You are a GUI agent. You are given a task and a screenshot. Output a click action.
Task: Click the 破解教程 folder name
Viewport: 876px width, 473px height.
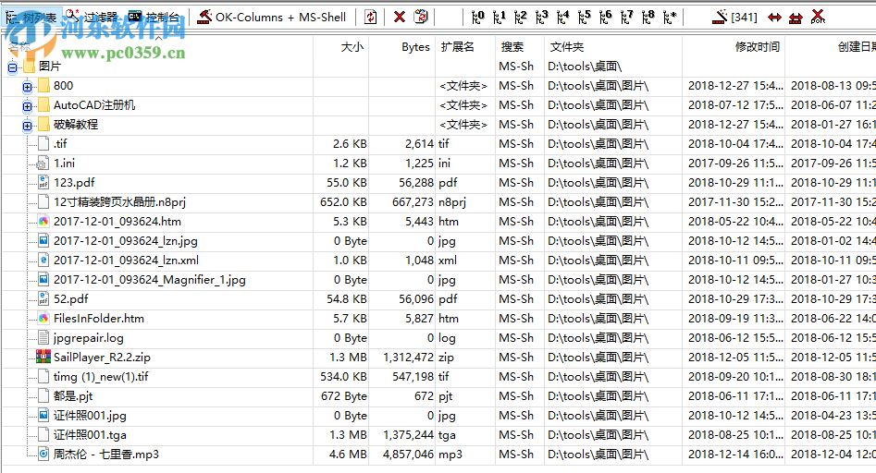(76, 125)
